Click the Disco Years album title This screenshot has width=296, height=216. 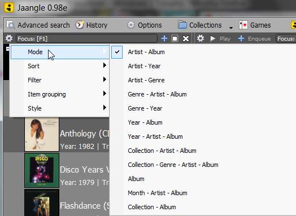click(x=85, y=170)
